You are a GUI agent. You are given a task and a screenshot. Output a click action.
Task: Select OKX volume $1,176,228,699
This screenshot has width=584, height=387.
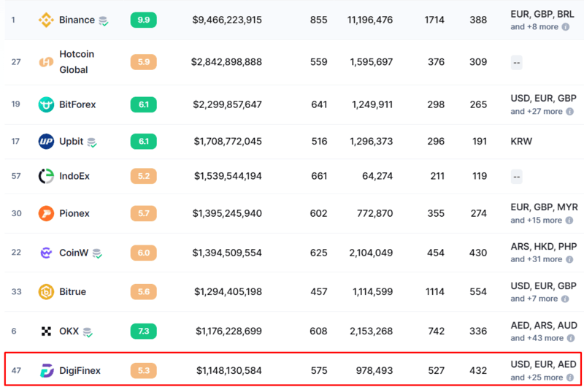228,331
